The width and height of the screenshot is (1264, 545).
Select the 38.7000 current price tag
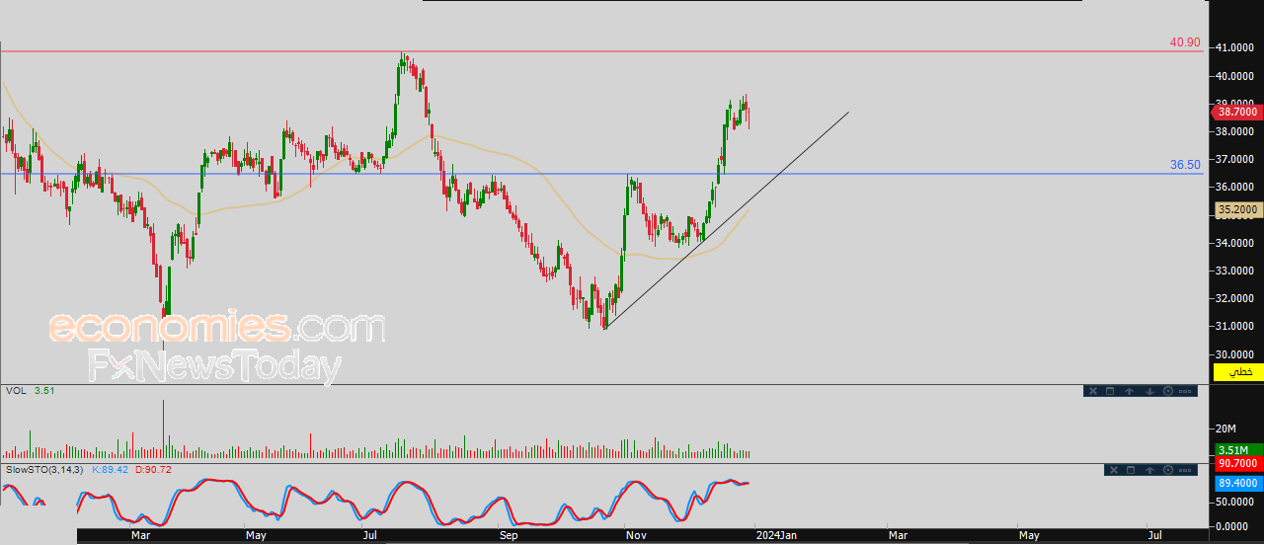(1236, 113)
